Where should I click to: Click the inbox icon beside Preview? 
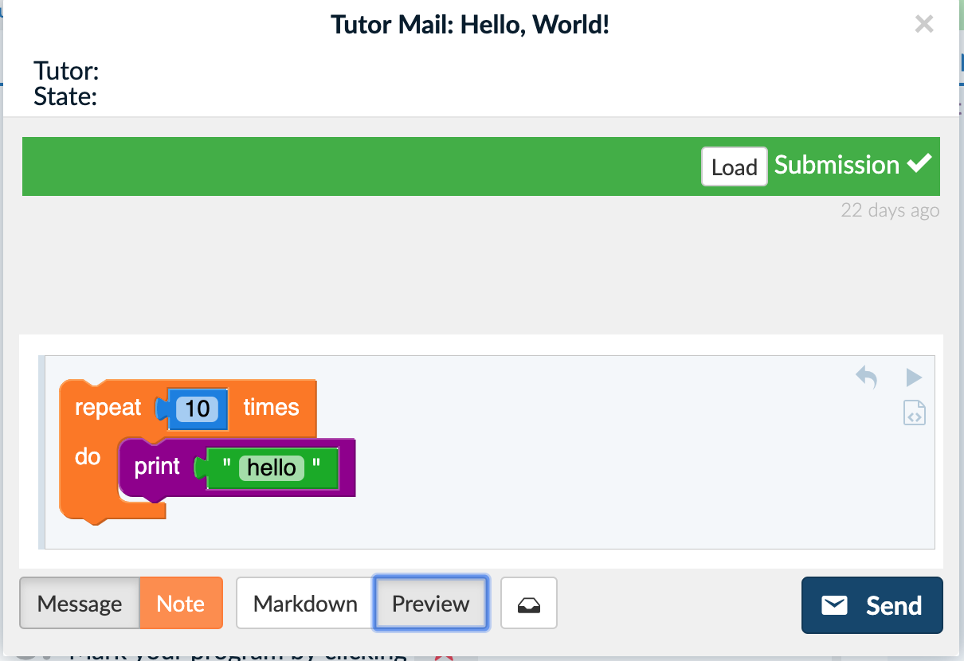528,603
